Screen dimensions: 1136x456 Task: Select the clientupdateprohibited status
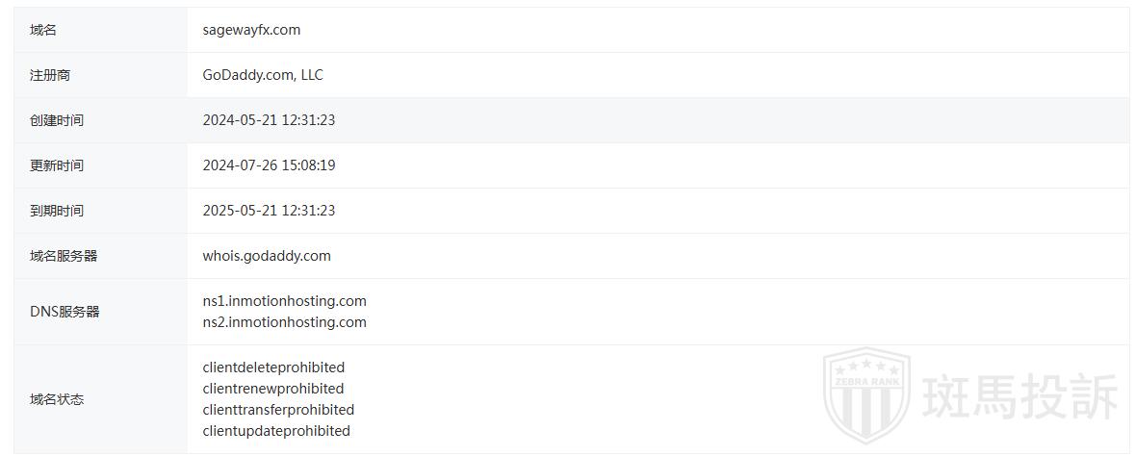(276, 431)
